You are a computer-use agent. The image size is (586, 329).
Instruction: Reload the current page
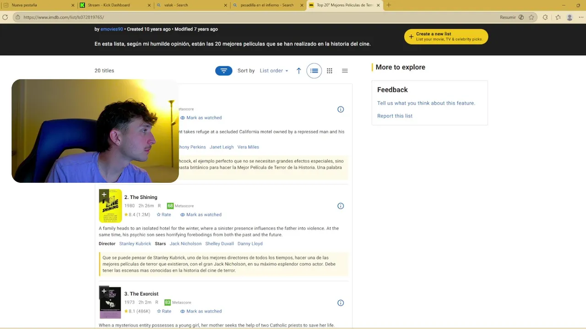point(5,17)
